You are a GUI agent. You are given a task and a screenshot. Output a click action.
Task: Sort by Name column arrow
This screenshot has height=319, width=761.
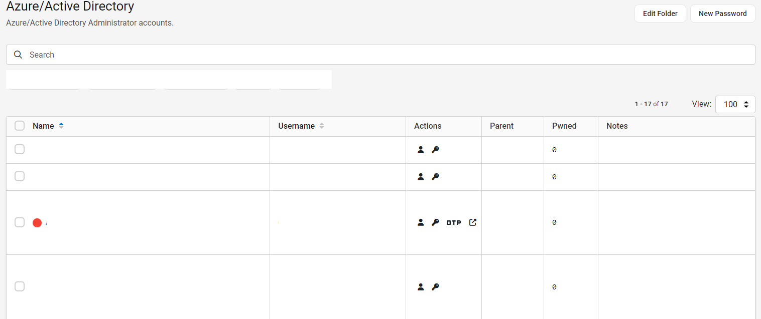click(x=61, y=126)
